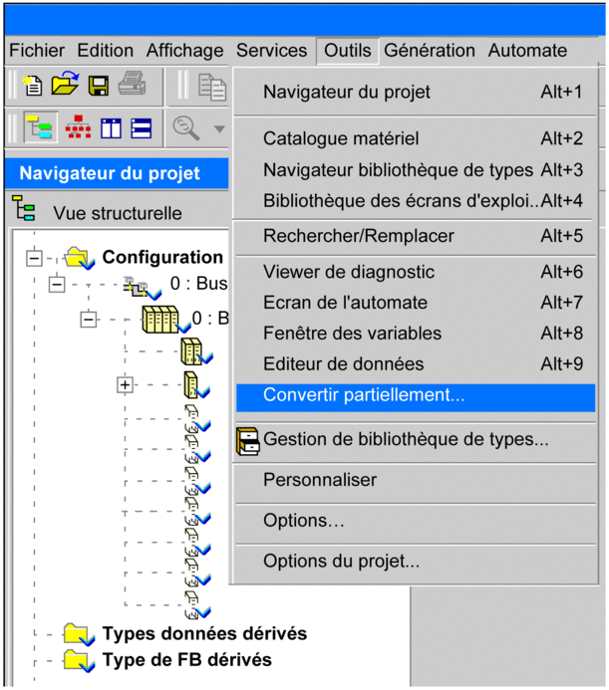The height and width of the screenshot is (690, 609).
Task: Select the Types données dérivés folder
Action: pos(203,633)
